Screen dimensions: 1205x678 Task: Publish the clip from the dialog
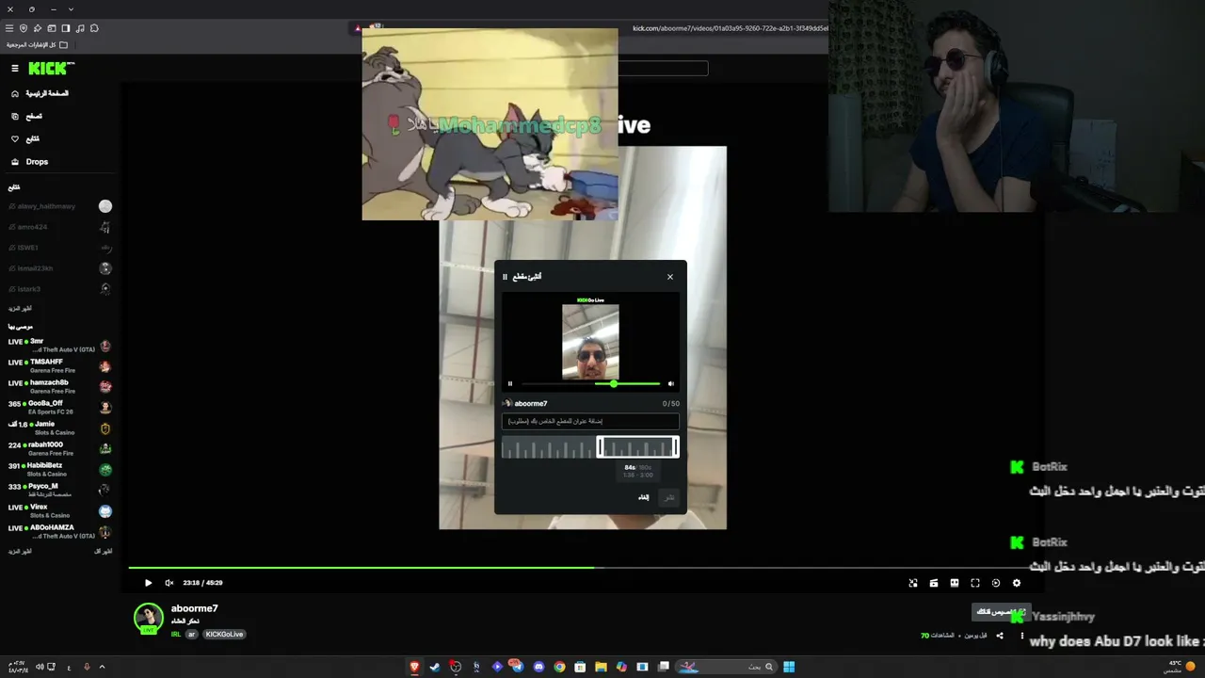pos(669,497)
